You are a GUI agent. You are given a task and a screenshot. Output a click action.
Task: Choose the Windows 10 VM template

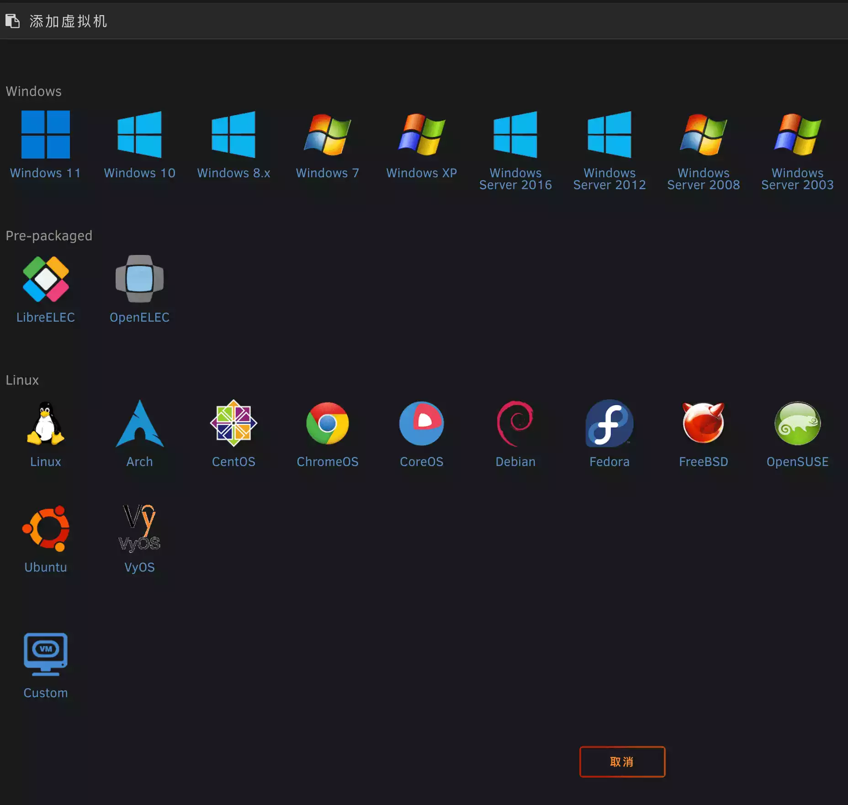139,134
